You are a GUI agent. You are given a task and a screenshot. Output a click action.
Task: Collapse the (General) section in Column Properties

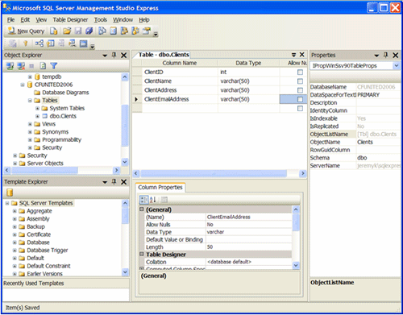tap(142, 209)
